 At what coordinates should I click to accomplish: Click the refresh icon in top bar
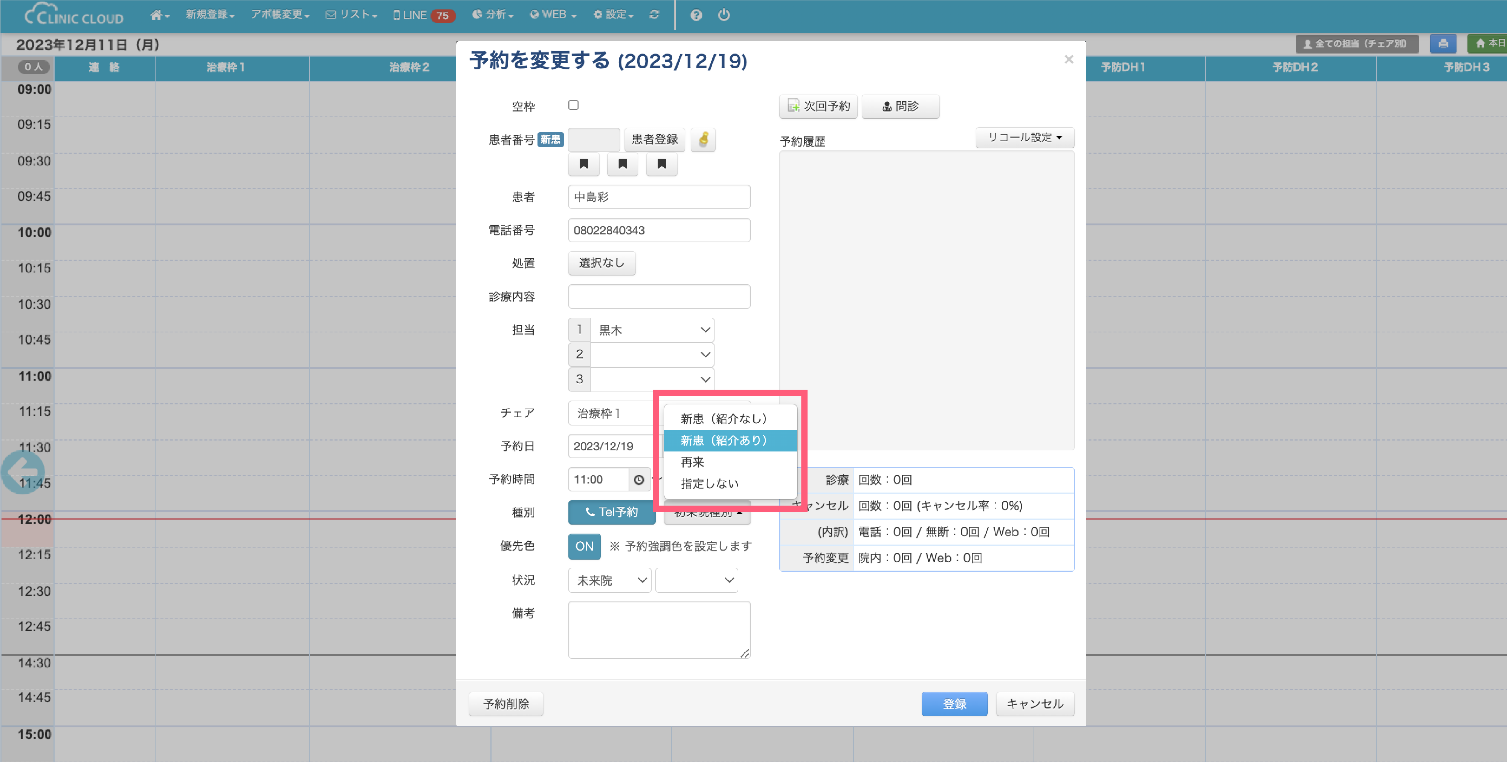[x=654, y=15]
